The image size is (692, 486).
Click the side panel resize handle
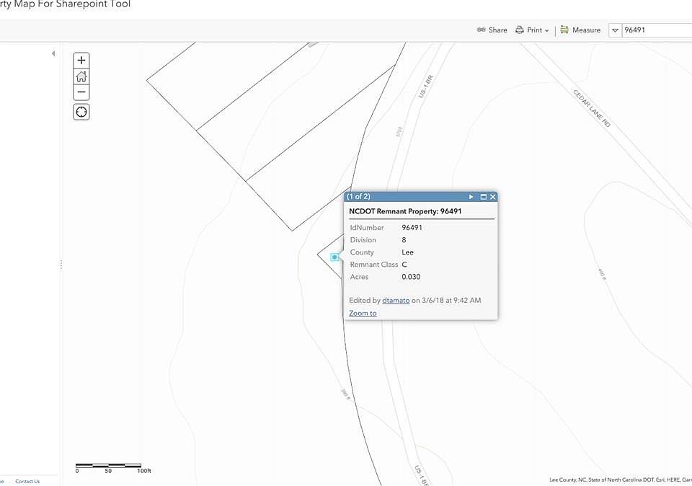click(61, 265)
